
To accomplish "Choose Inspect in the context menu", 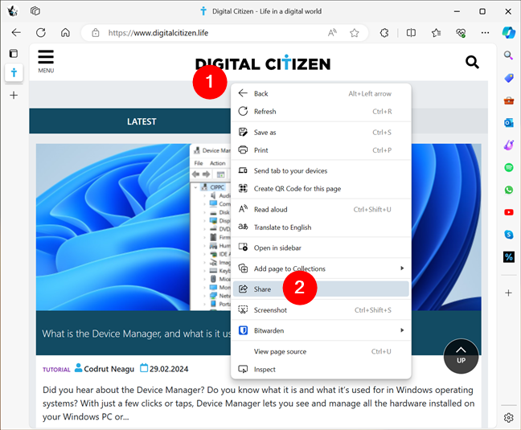I will [x=321, y=369].
